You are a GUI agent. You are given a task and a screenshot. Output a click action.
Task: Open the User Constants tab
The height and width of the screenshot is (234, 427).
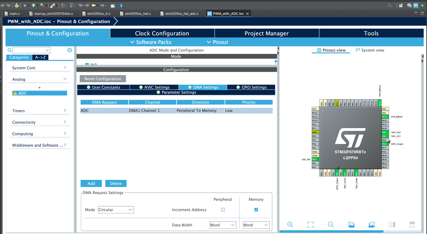coord(103,88)
